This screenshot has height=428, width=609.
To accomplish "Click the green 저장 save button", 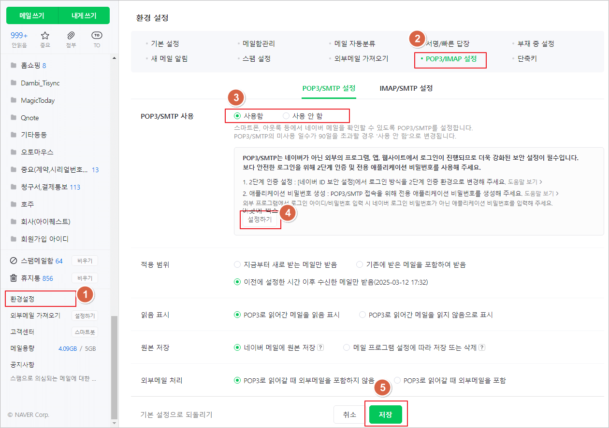I will [385, 414].
